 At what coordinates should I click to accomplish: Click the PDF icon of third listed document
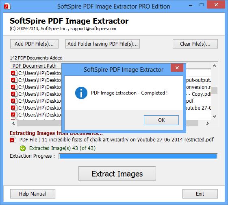pyautogui.click(x=14, y=87)
